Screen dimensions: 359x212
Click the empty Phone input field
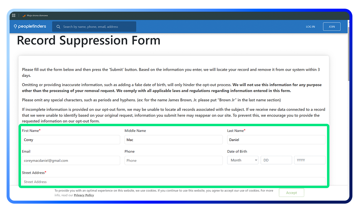click(174, 160)
